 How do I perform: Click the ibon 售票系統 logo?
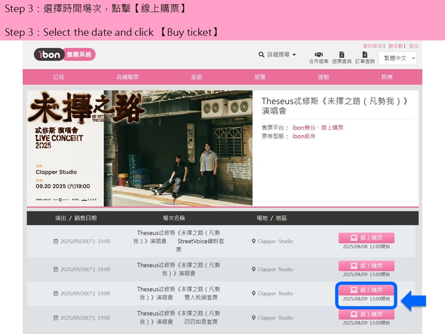(x=64, y=55)
